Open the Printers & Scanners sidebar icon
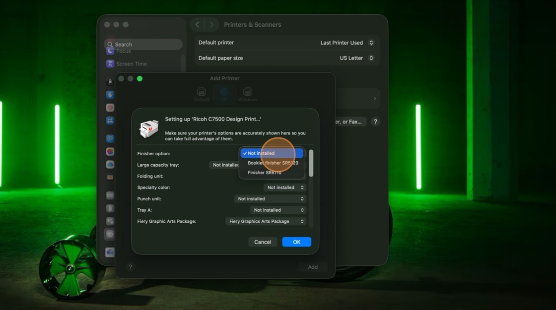This screenshot has width=556, height=310. pyautogui.click(x=110, y=234)
